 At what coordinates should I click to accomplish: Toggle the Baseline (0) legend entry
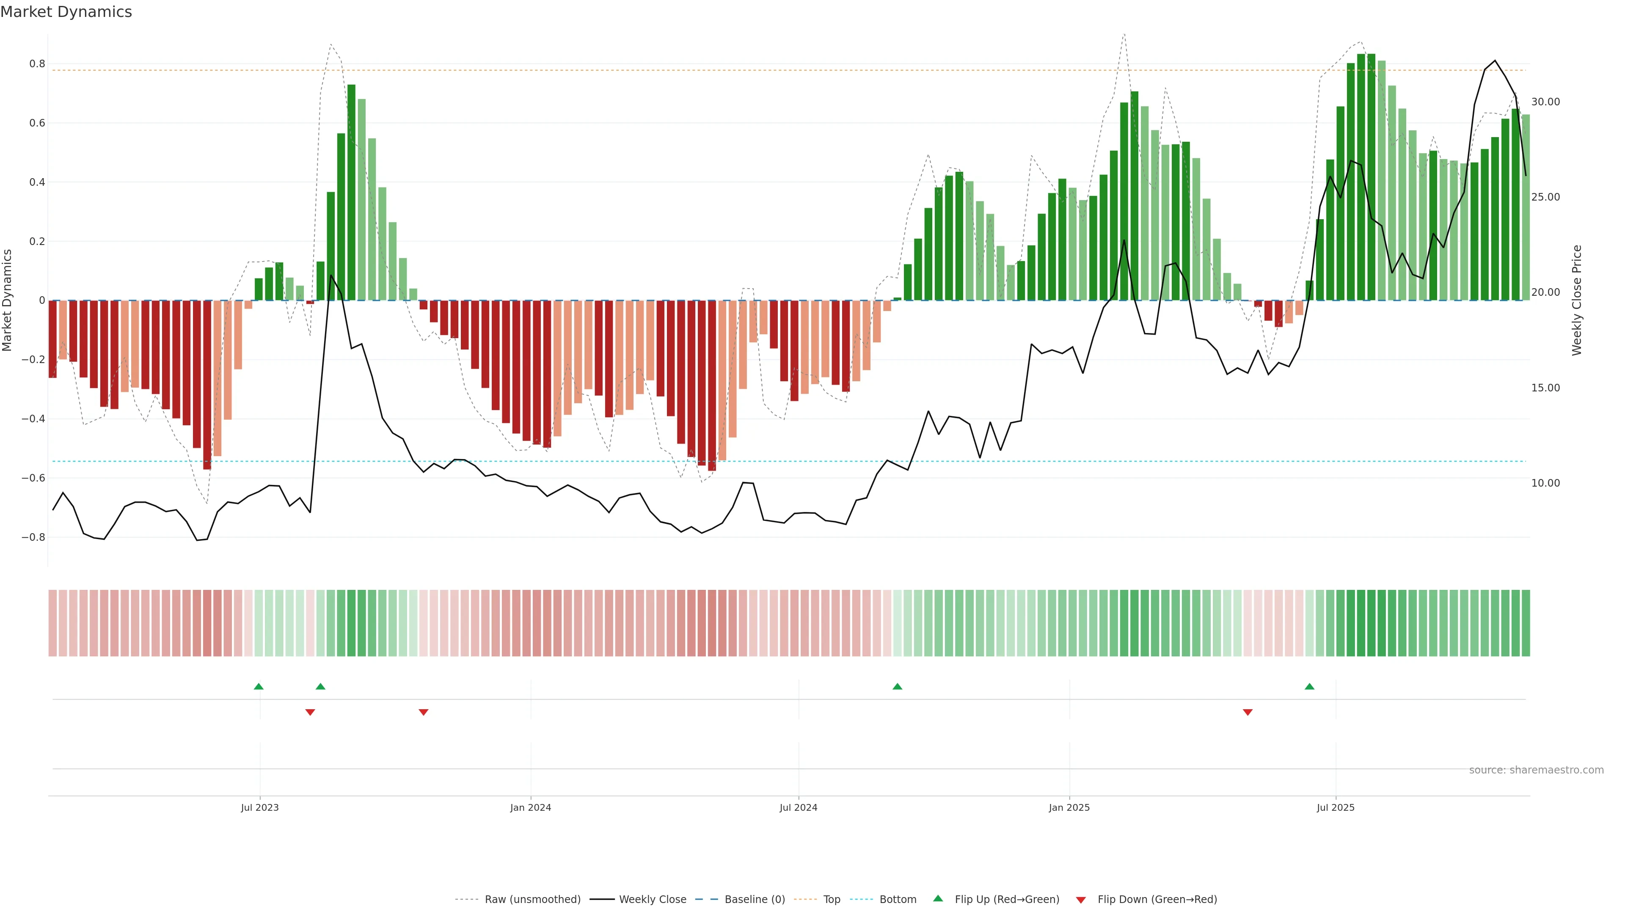[x=755, y=899]
